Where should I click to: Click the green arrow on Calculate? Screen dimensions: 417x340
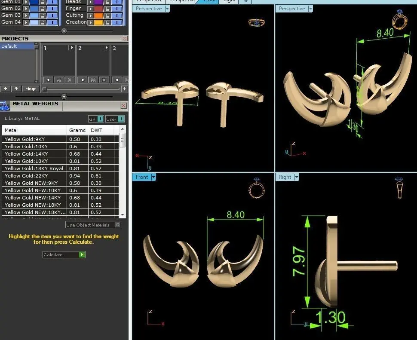coord(82,254)
